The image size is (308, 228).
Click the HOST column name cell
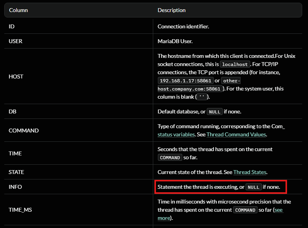click(x=16, y=77)
